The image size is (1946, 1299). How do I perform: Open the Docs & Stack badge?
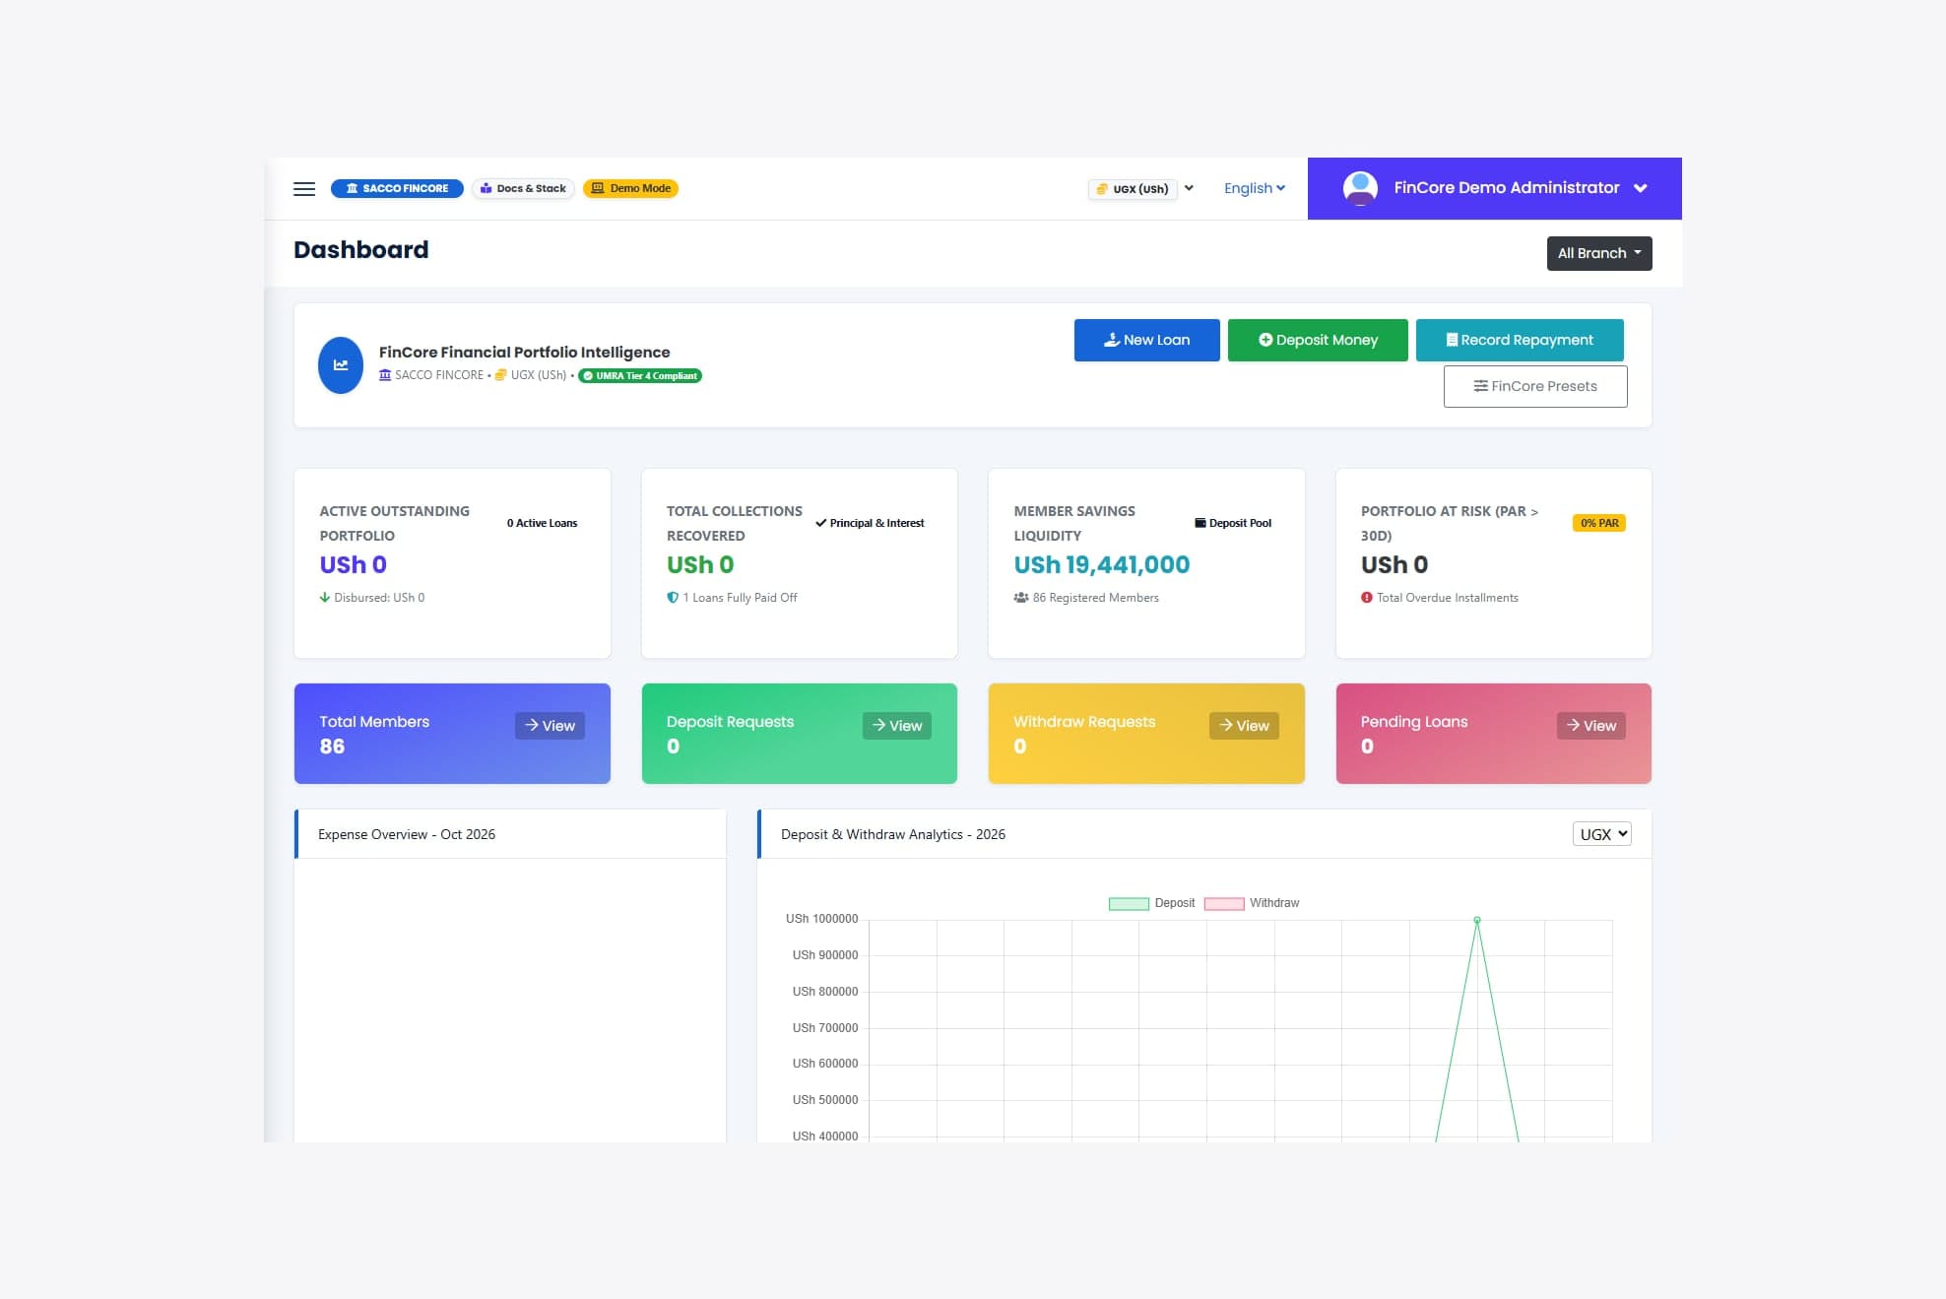click(x=523, y=188)
